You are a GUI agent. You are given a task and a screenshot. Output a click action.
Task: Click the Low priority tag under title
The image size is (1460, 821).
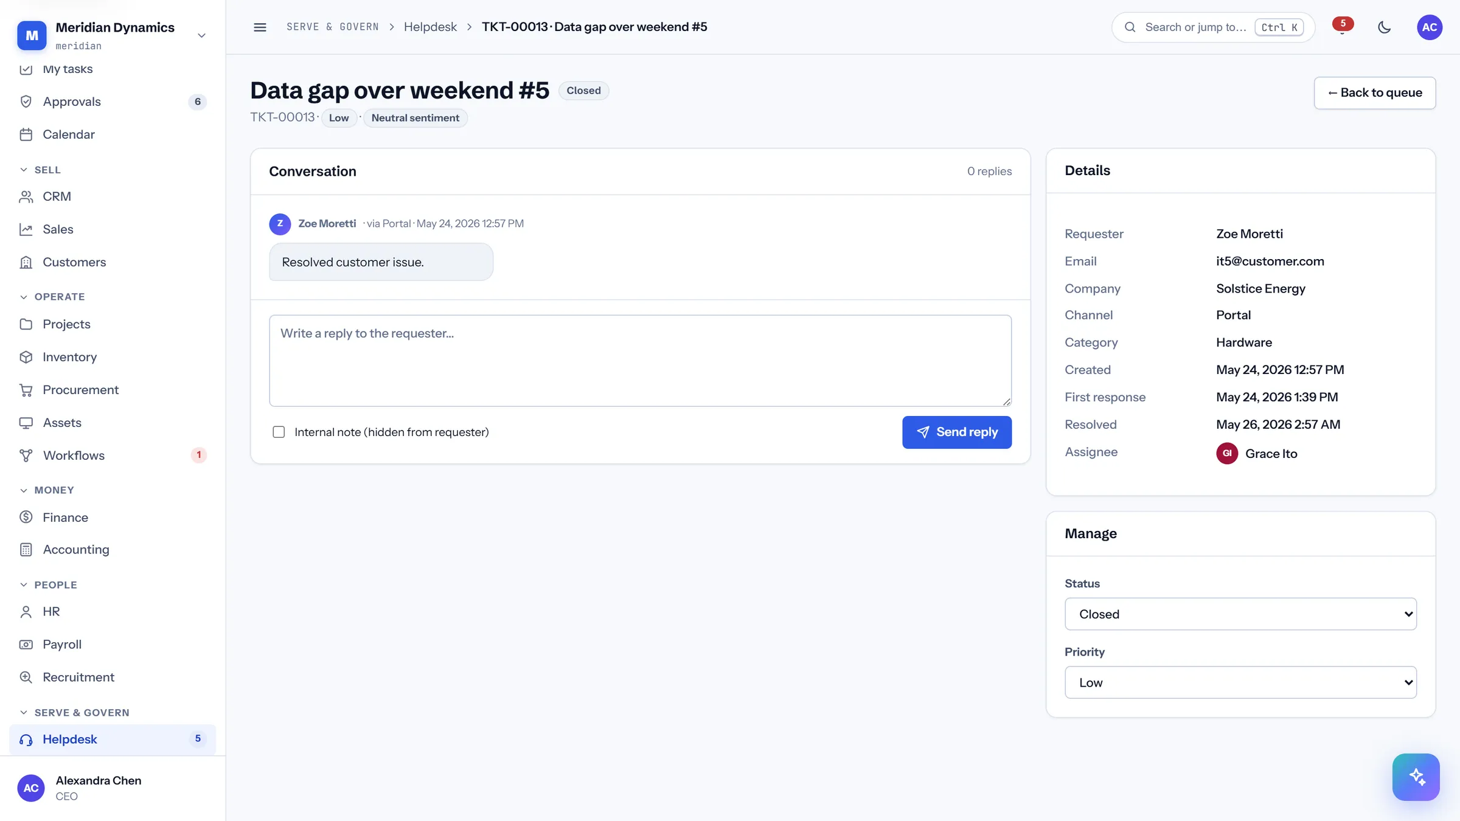click(339, 118)
